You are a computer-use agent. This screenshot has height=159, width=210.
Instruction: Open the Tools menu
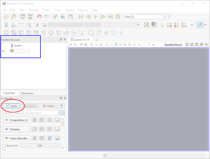click(x=57, y=10)
